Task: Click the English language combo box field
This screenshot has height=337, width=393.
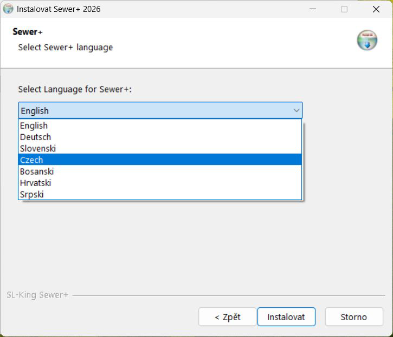Action: click(x=160, y=110)
